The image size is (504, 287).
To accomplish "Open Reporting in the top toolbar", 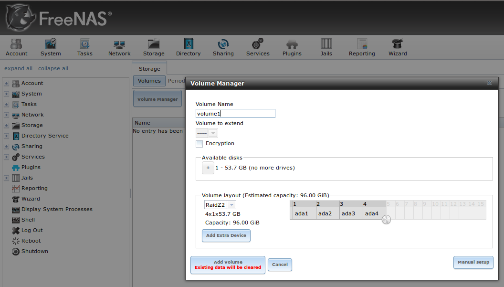I will pyautogui.click(x=362, y=47).
